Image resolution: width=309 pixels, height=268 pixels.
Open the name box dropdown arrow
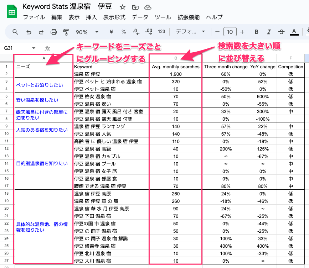(34, 48)
